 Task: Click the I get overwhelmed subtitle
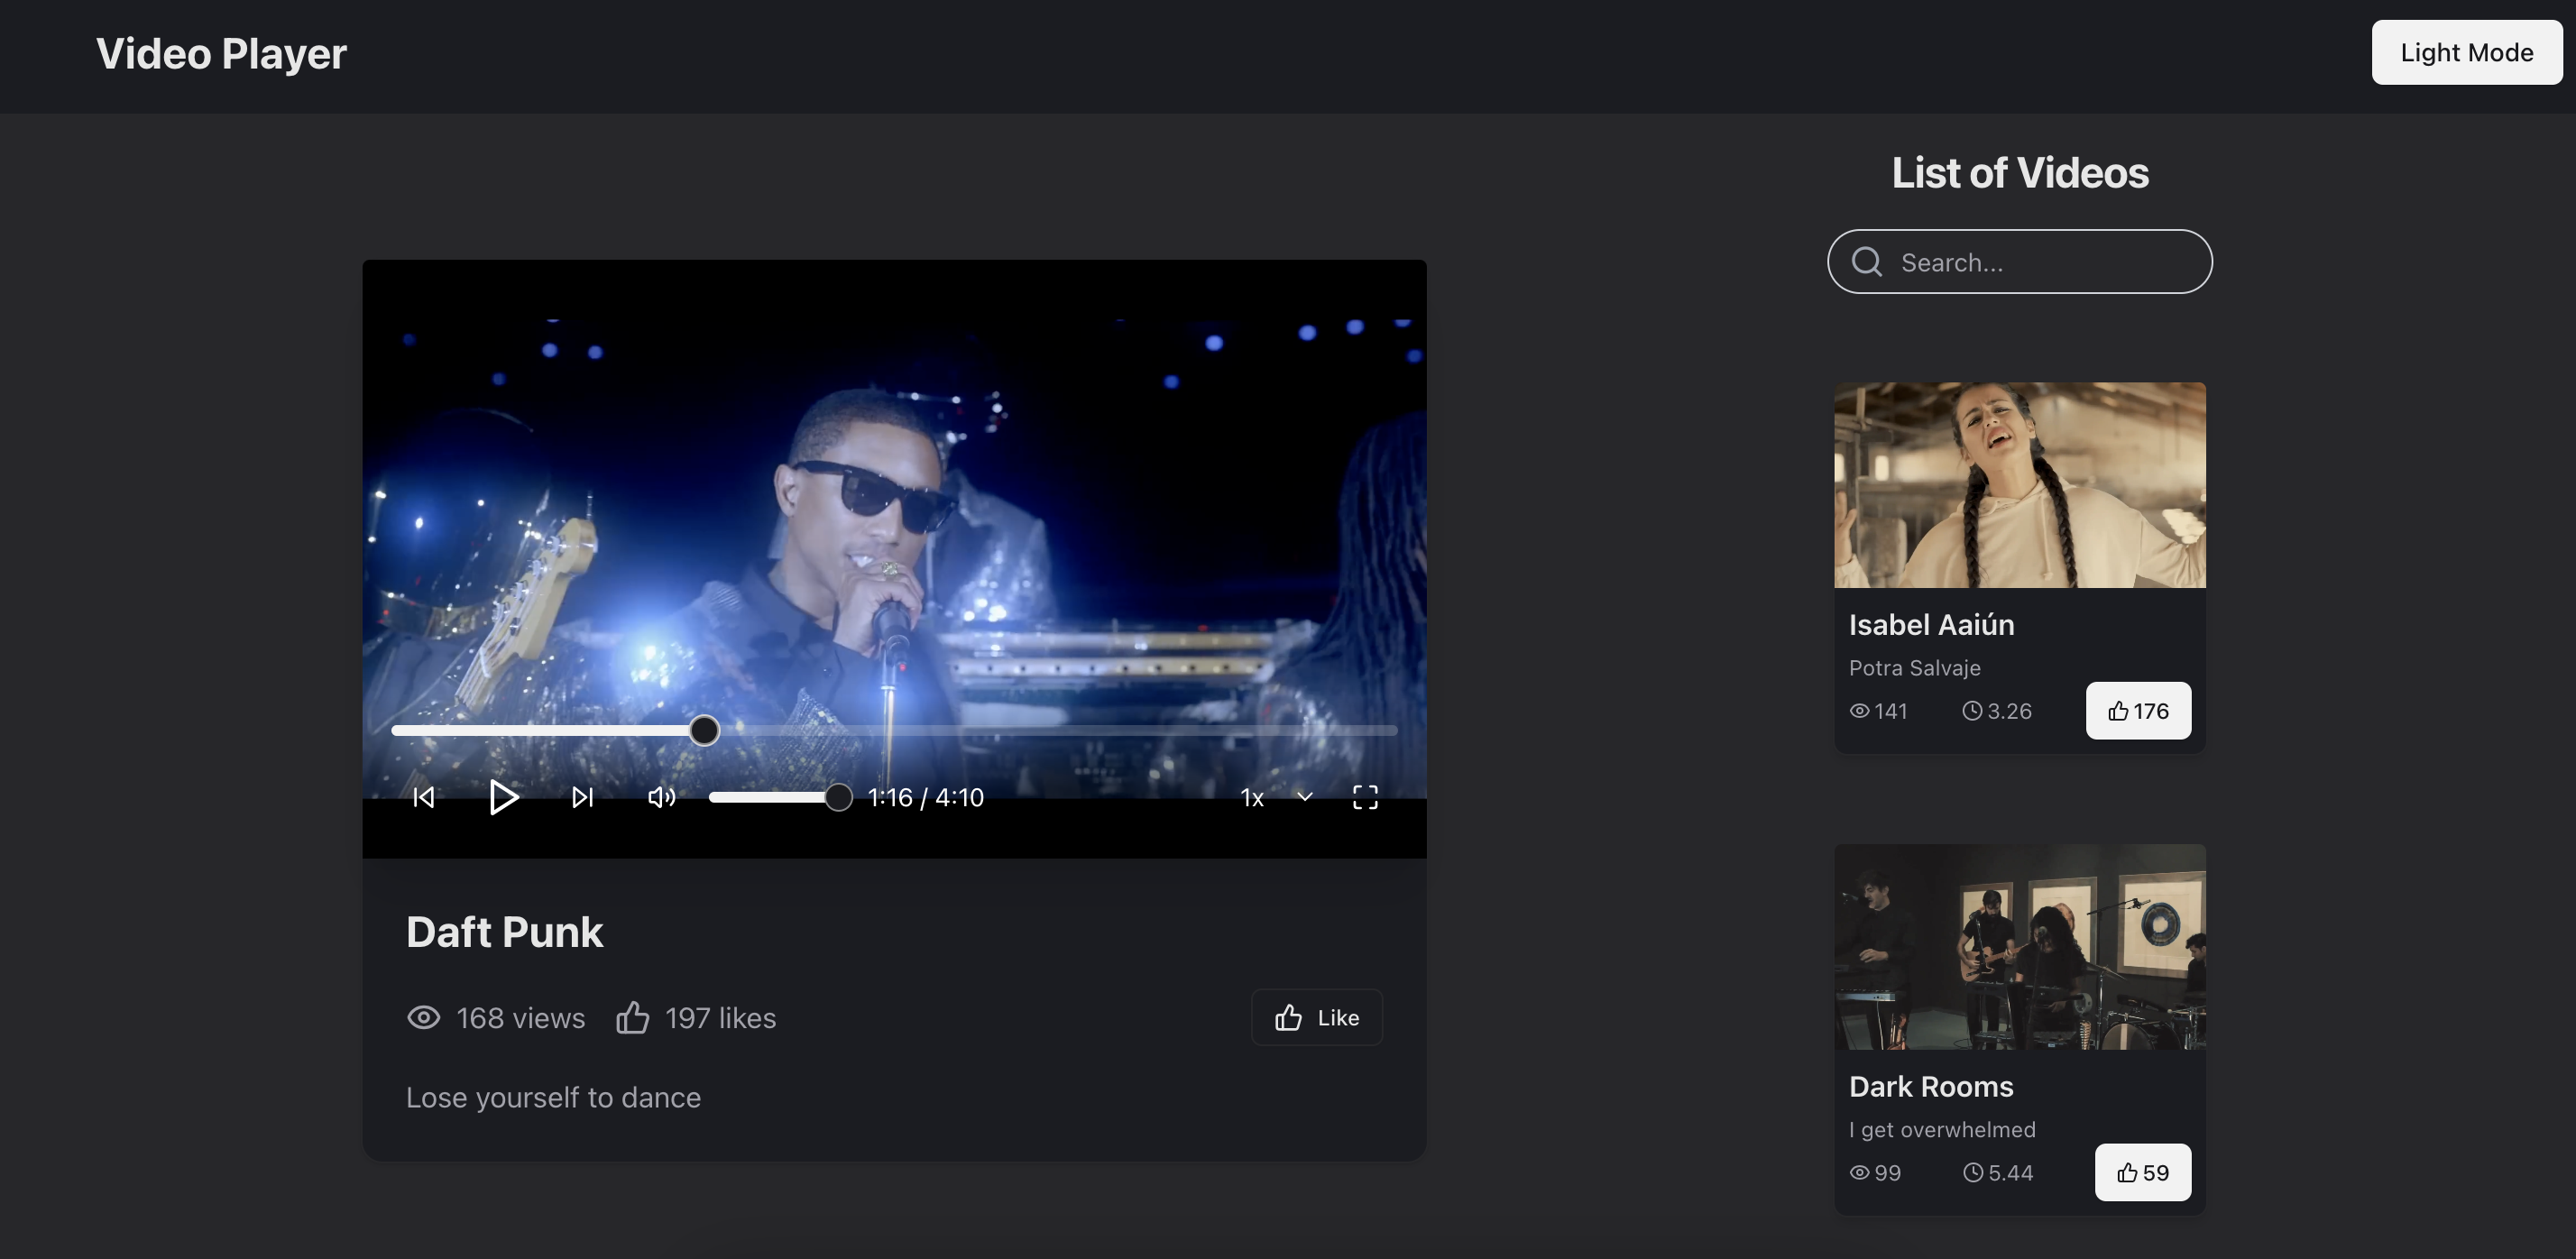tap(1941, 1129)
